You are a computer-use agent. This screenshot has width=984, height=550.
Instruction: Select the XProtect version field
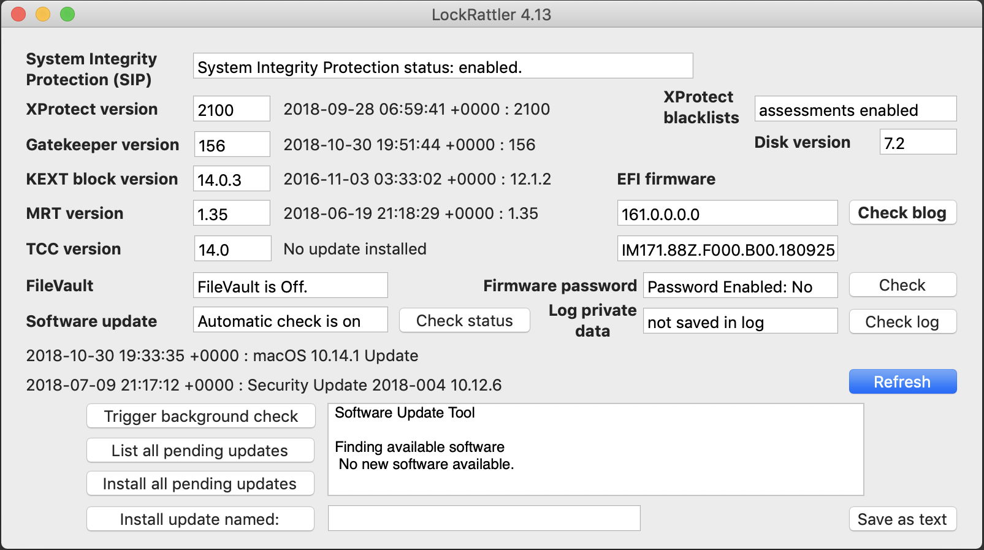tap(231, 110)
